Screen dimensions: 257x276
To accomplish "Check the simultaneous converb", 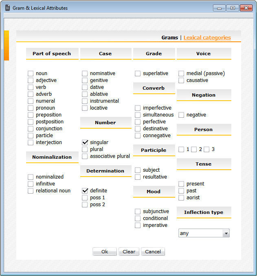I will pos(138,115).
